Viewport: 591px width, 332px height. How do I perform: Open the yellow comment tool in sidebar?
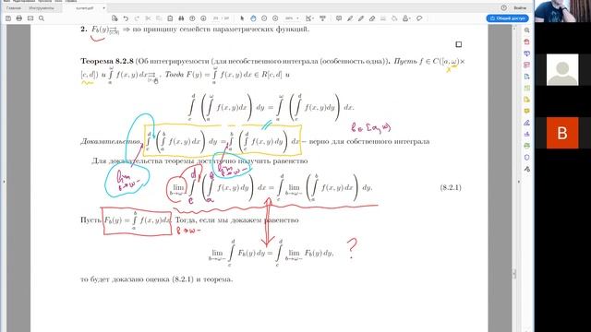point(527,111)
